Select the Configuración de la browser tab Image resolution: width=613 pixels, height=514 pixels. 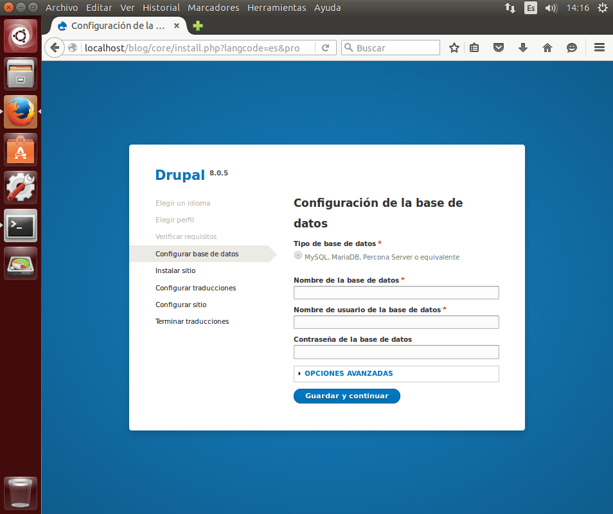[118, 26]
